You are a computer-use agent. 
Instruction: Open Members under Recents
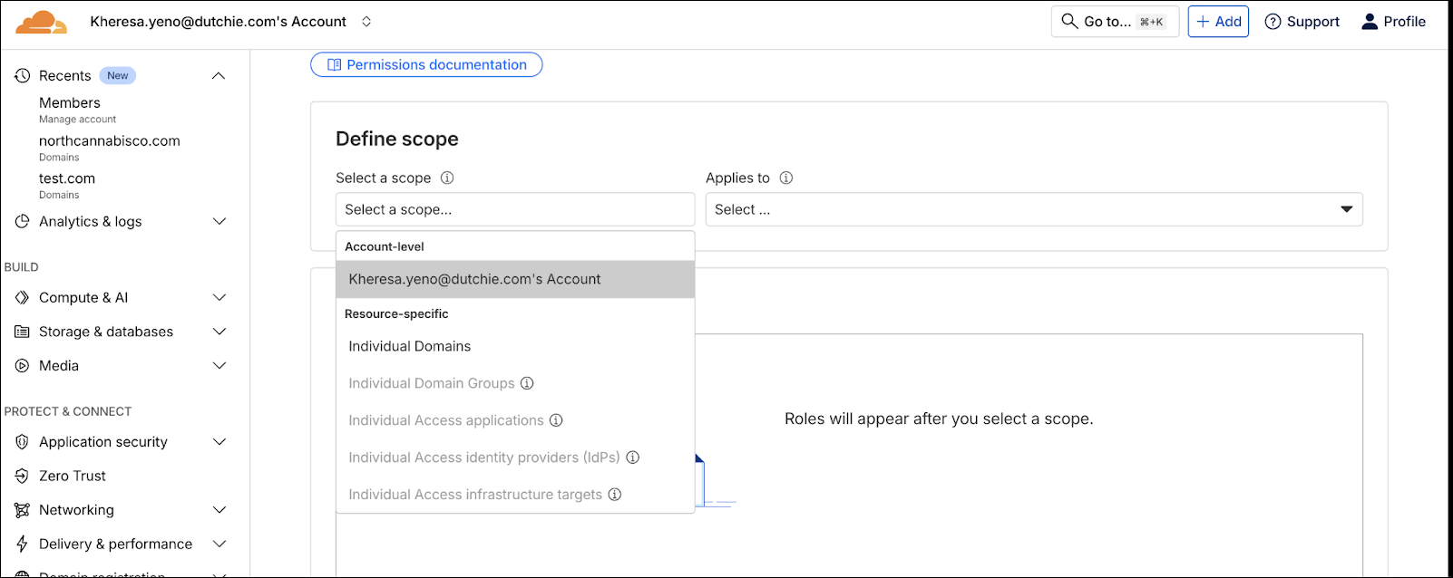pos(70,103)
